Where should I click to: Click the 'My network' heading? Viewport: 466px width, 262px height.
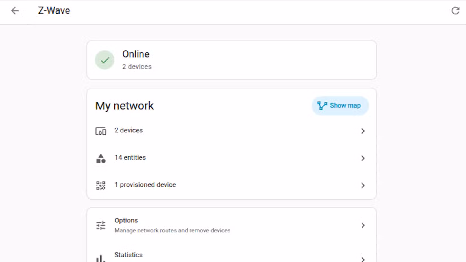point(125,106)
